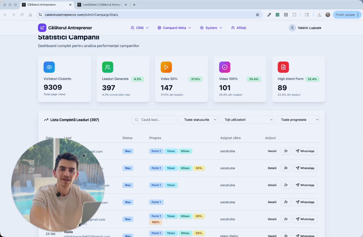
Task: Click the Marin Baltoi assignee cell
Action: (x=229, y=236)
